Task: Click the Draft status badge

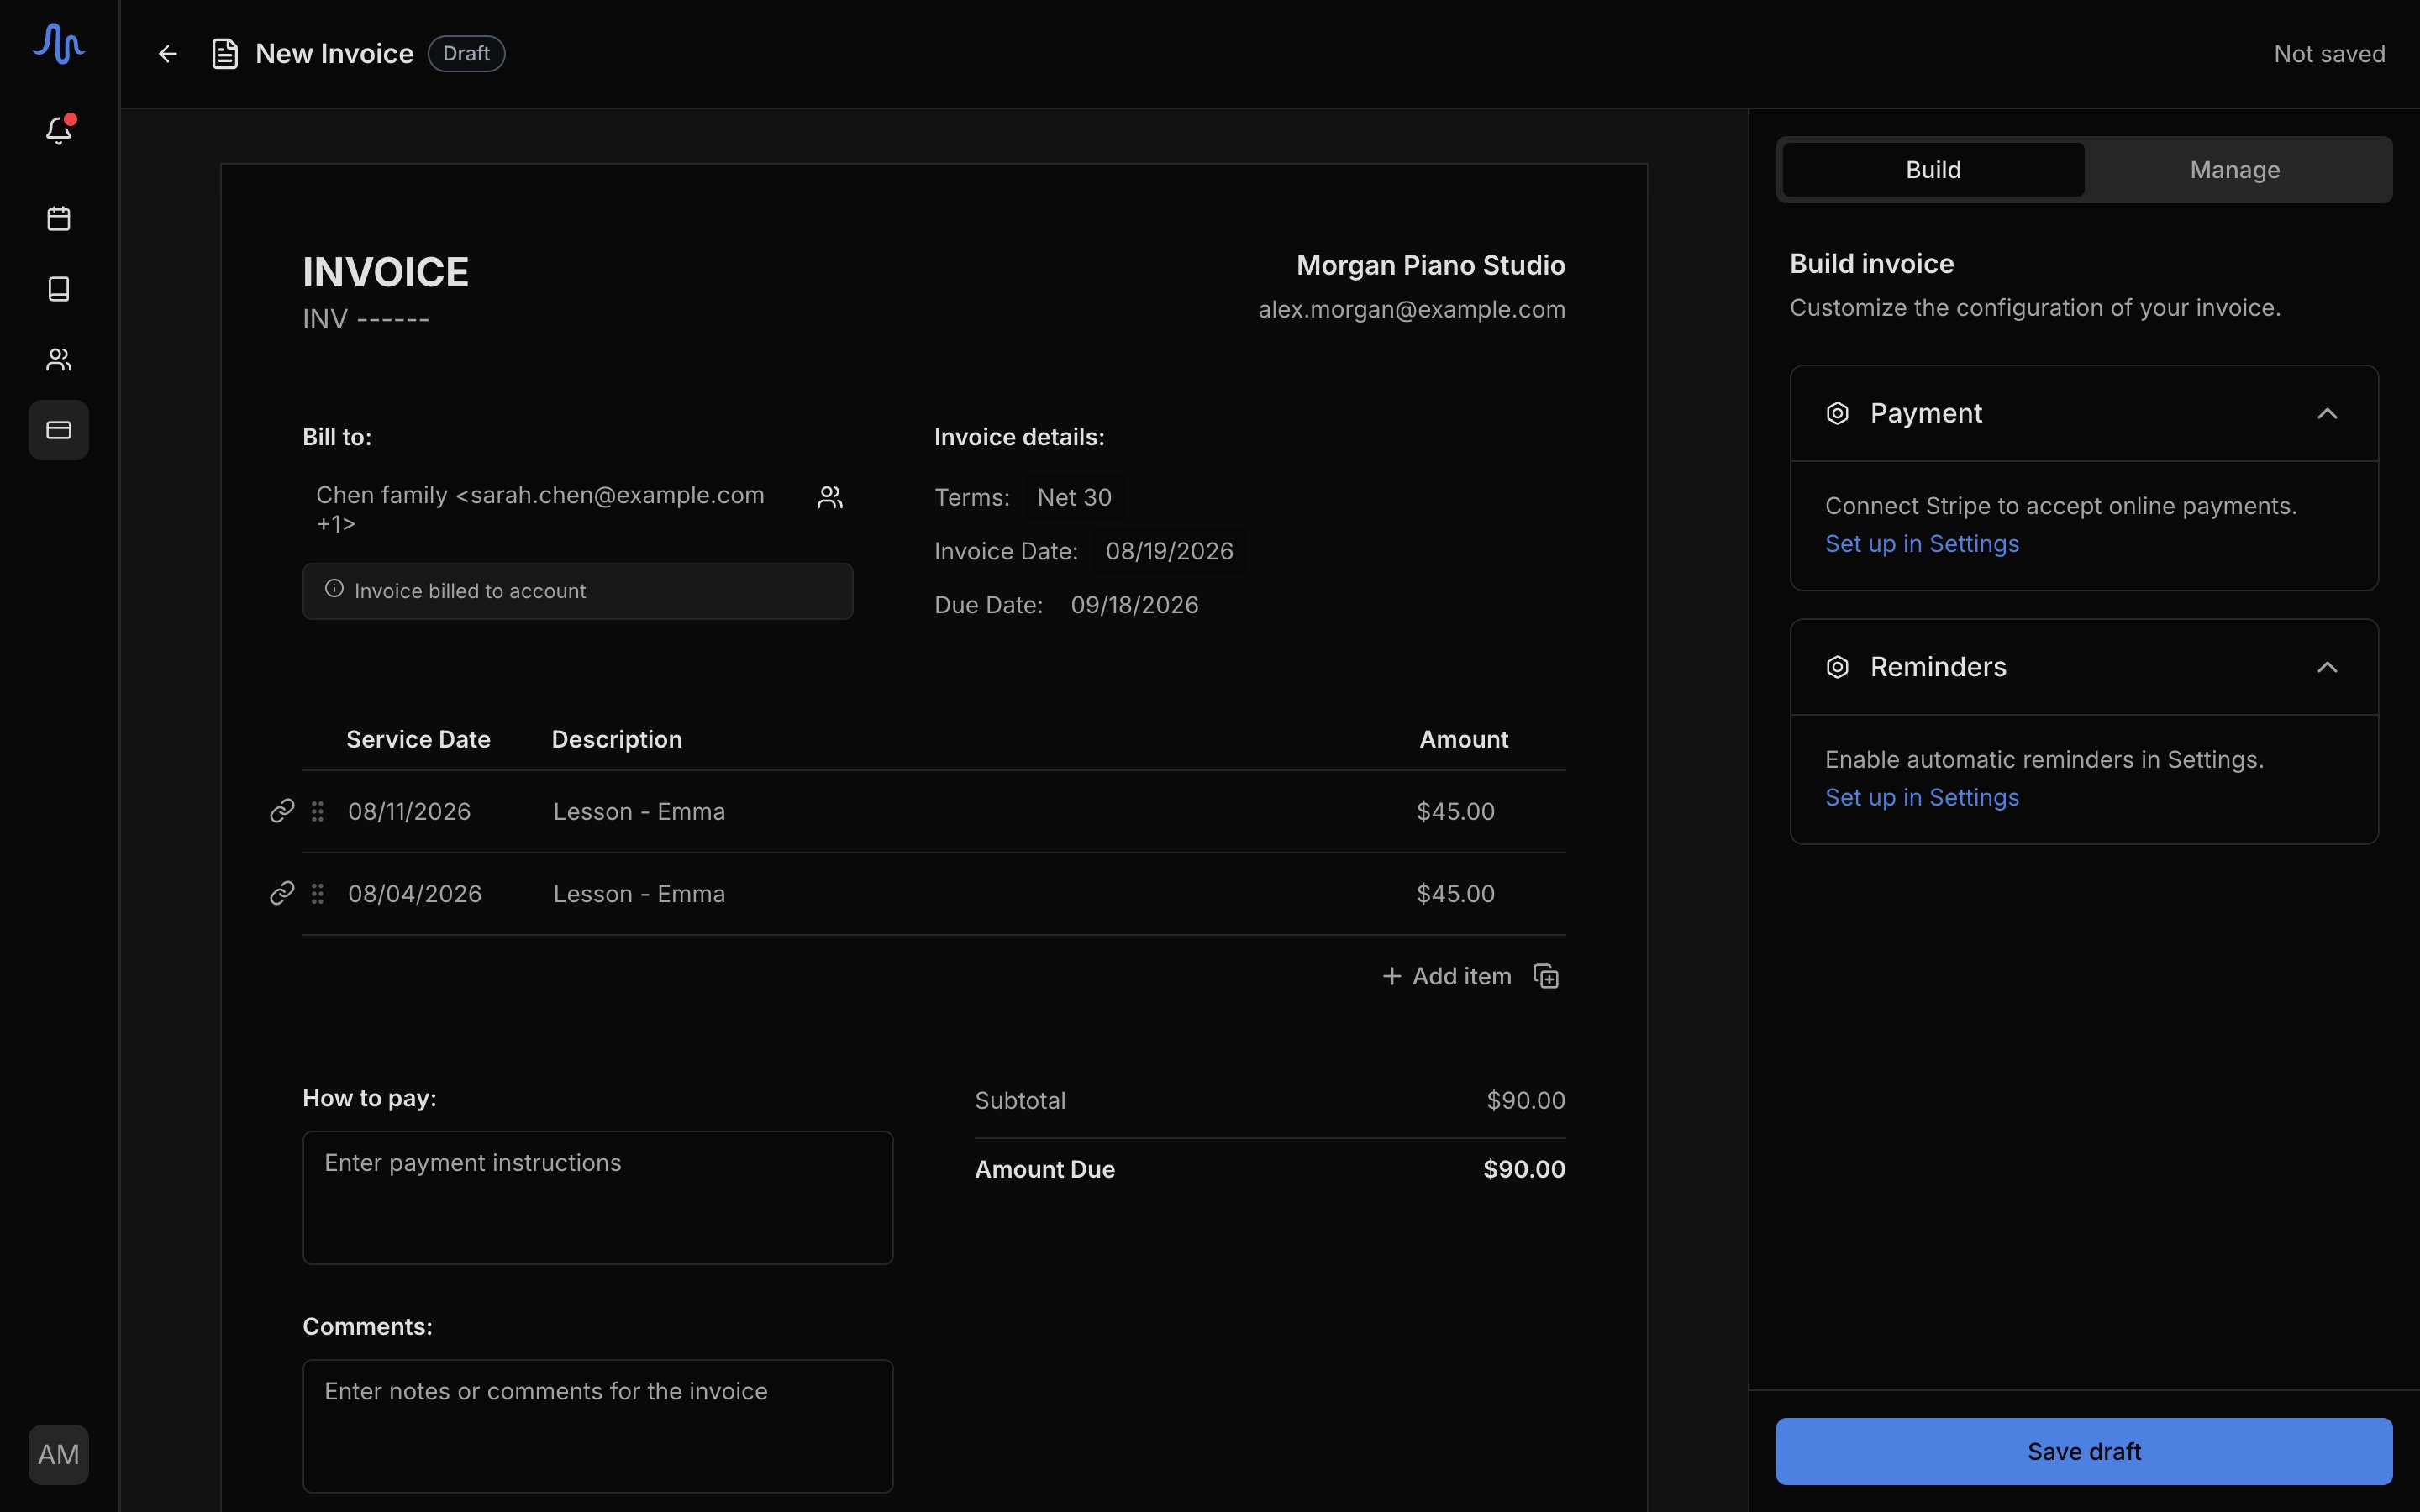Action: (466, 54)
